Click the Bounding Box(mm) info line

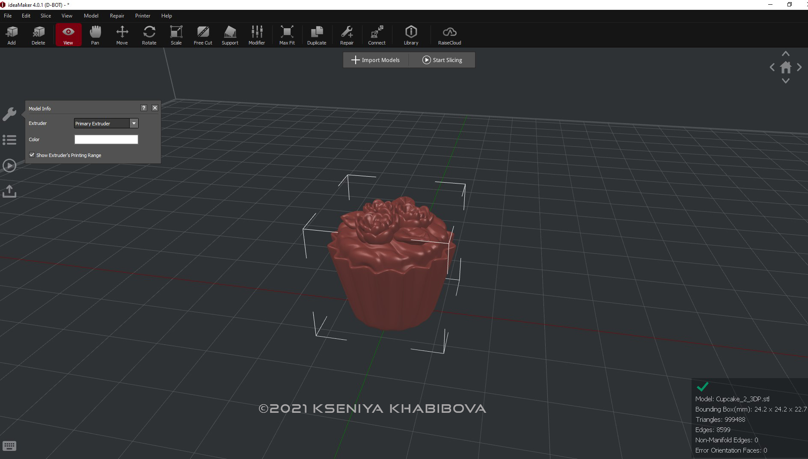click(x=751, y=409)
